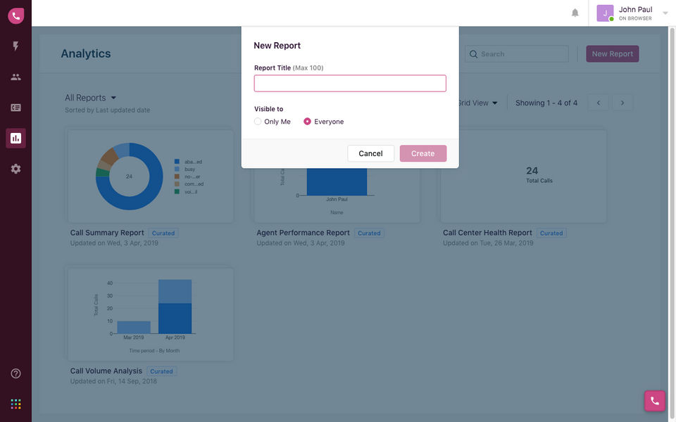Screen dimensions: 676x422
Task: Open the settings gear icon
Action: (x=15, y=169)
